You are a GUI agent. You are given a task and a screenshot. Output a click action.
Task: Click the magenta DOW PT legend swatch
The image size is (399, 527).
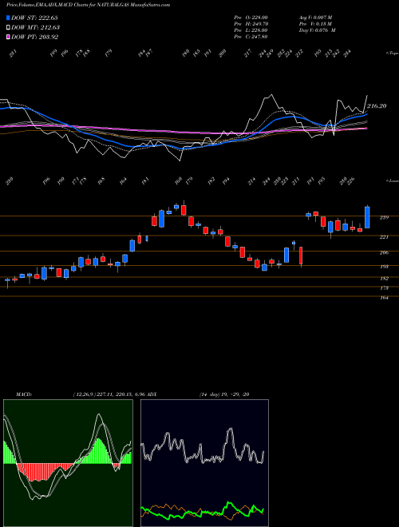point(8,37)
